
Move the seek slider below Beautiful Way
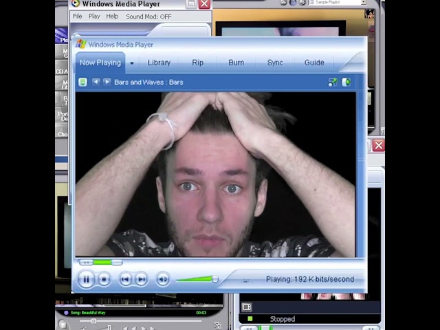[93, 321]
